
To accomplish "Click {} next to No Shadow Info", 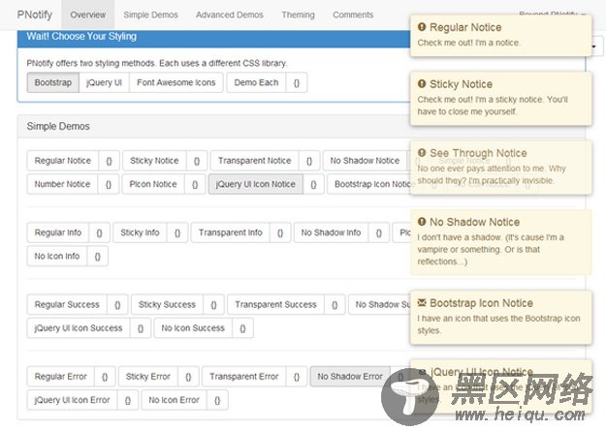I will coord(379,232).
